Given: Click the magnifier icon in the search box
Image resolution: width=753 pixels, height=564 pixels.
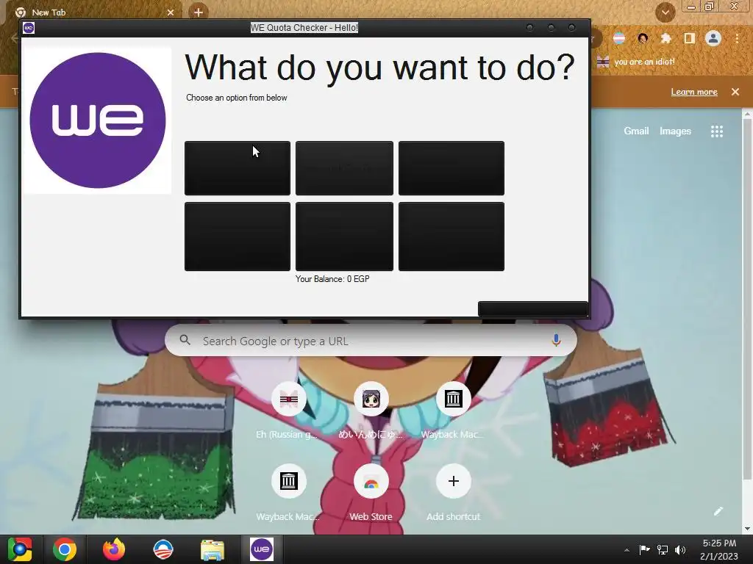Looking at the screenshot, I should [x=185, y=340].
